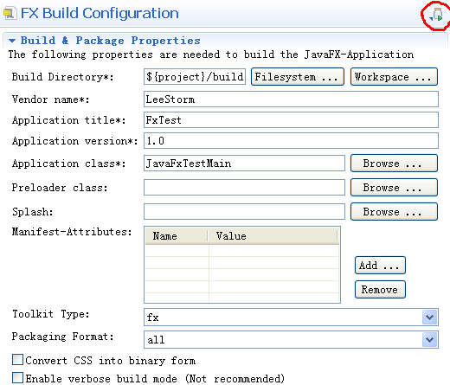Viewport: 450px width, 385px height.
Task: Collapse the Build & Package Properties section
Action: click(x=12, y=41)
